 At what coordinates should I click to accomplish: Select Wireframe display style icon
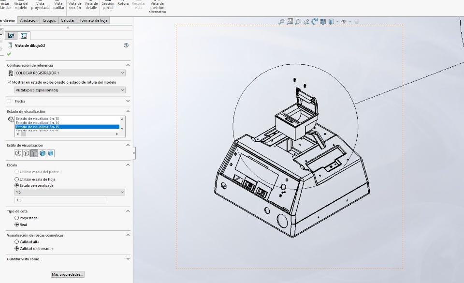click(18, 153)
